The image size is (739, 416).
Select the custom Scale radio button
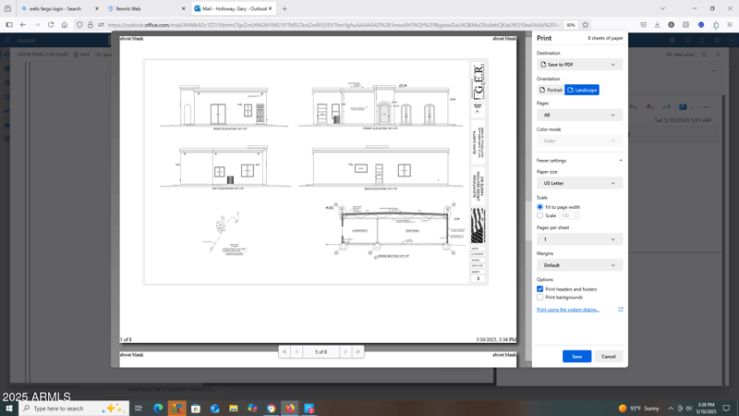pos(540,215)
